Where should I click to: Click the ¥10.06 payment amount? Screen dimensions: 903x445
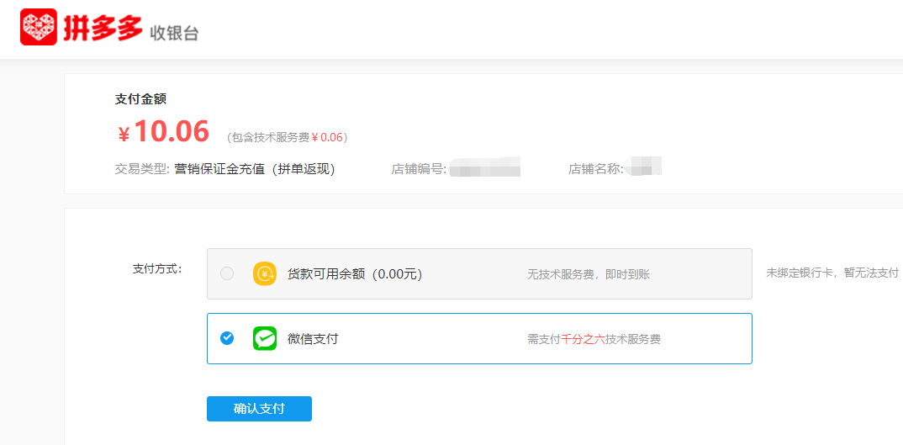(x=163, y=132)
